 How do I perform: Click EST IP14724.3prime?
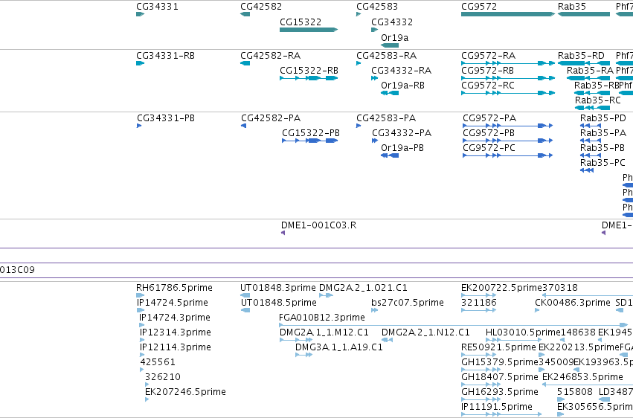(174, 318)
